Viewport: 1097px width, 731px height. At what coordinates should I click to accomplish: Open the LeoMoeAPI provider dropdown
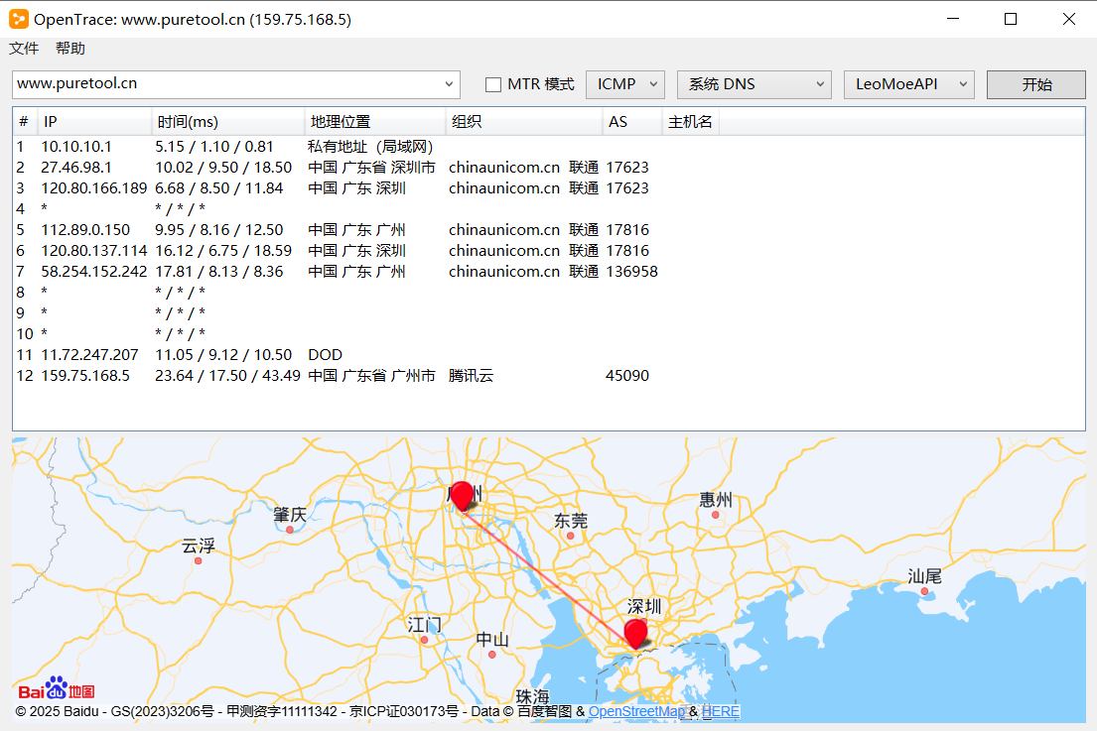(908, 84)
